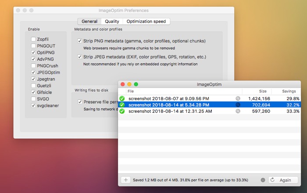Uncheck the OptiPNG option
This screenshot has width=307, height=193.
(x=33, y=52)
